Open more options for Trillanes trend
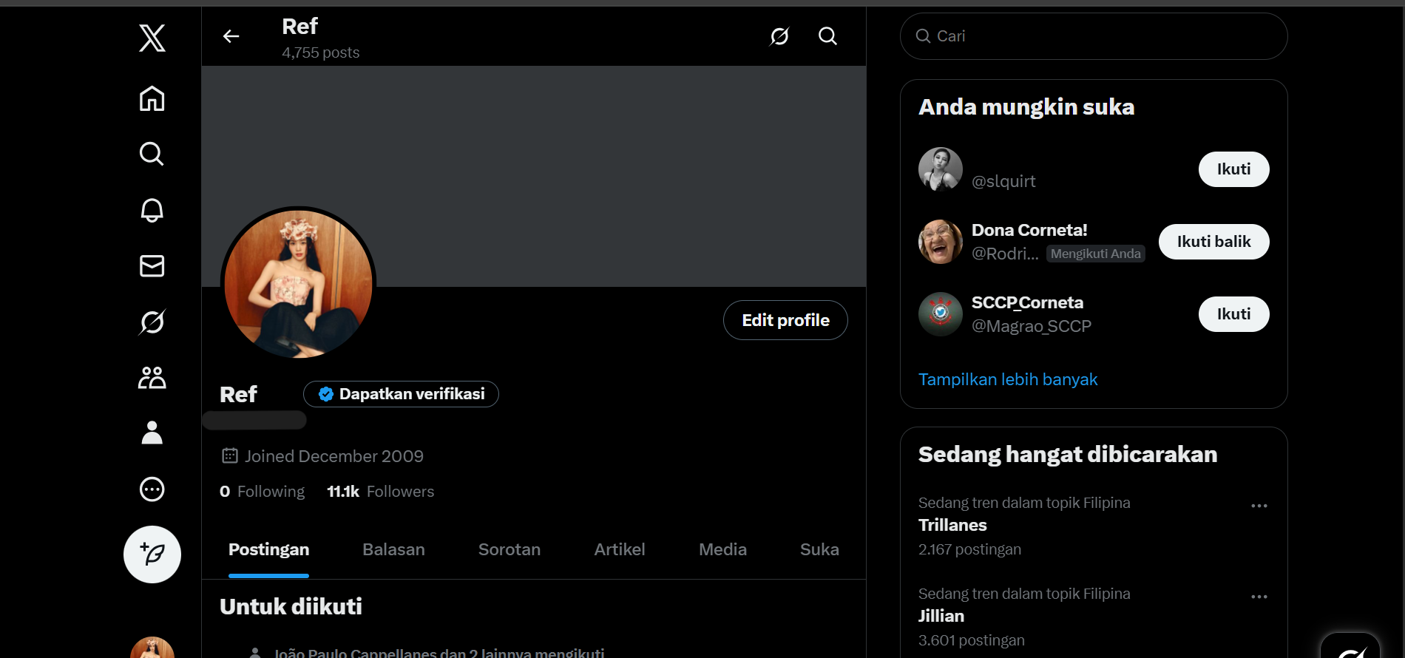1405x658 pixels. 1259,506
